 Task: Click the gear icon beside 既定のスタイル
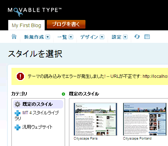point(18,104)
